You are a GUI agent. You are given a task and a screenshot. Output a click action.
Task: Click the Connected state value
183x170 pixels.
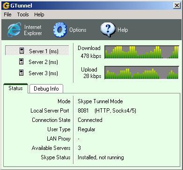[x=90, y=120]
